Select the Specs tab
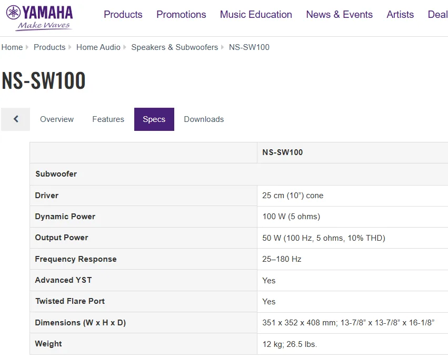 pyautogui.click(x=154, y=119)
